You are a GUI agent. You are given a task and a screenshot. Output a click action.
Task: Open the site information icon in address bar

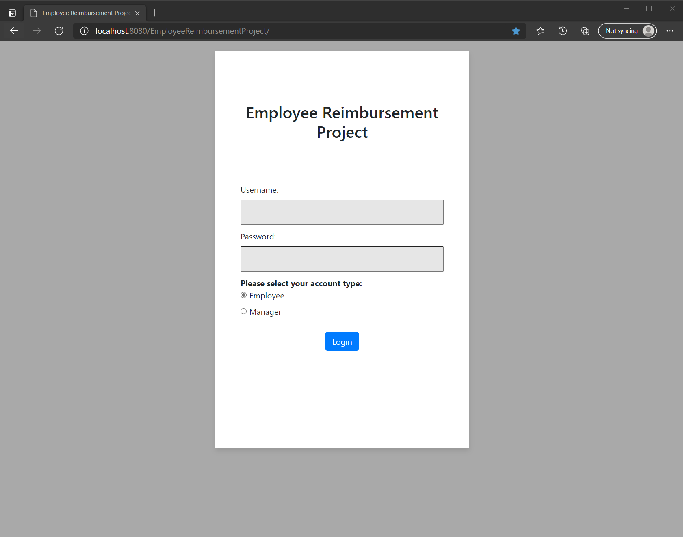84,31
